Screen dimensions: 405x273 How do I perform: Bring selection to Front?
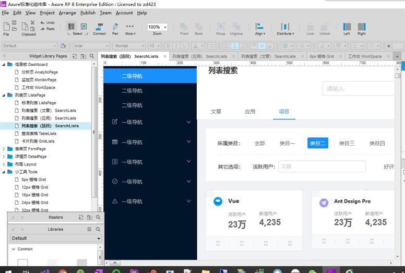184,29
